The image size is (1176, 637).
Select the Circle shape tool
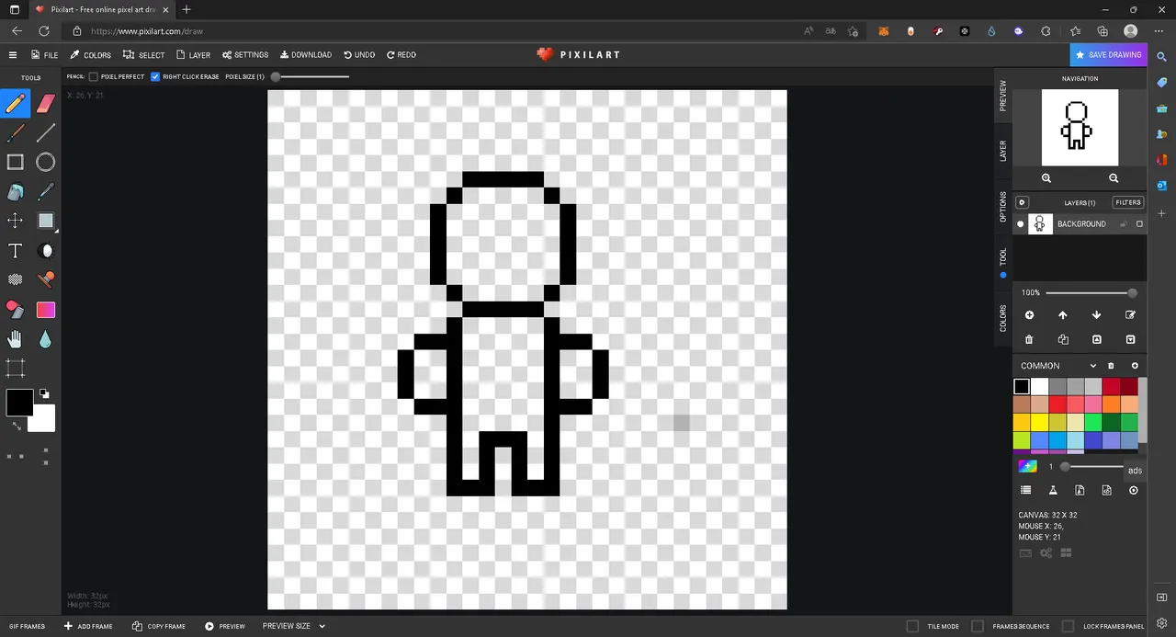point(46,163)
